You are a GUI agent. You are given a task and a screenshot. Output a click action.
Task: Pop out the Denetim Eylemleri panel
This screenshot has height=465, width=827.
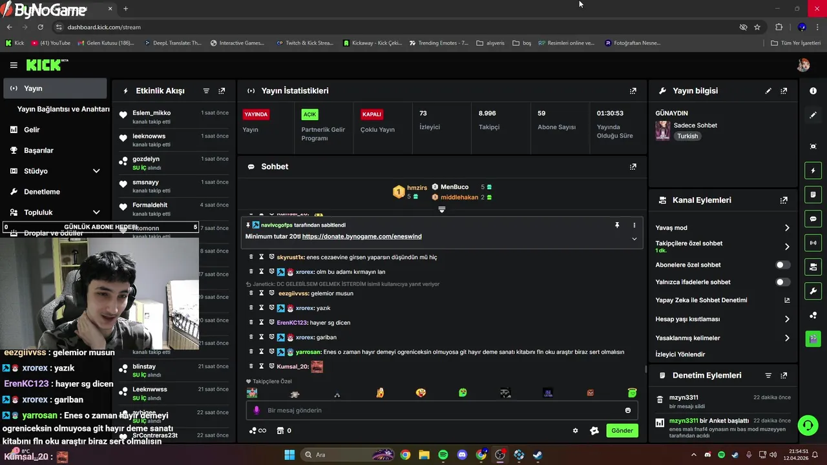tap(784, 375)
